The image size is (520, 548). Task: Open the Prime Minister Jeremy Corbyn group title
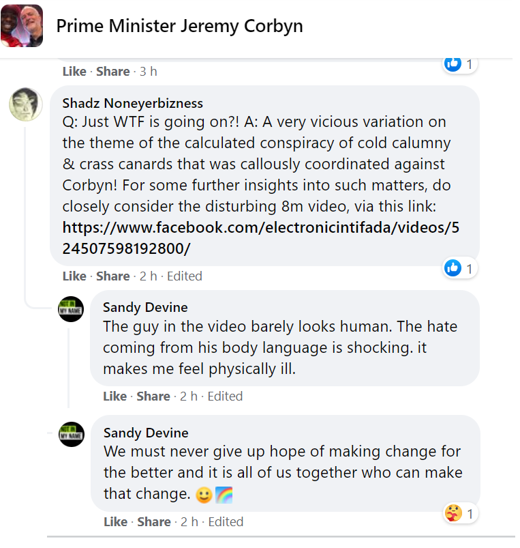click(179, 26)
